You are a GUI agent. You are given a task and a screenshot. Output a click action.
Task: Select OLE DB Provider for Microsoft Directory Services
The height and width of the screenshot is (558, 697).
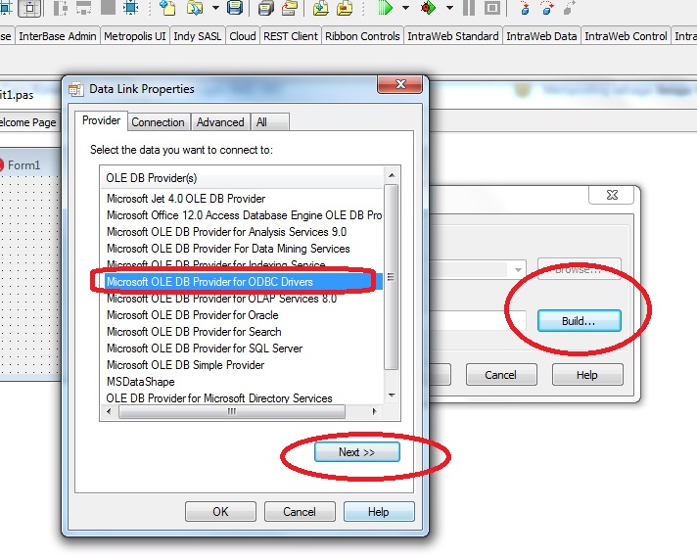(219, 397)
